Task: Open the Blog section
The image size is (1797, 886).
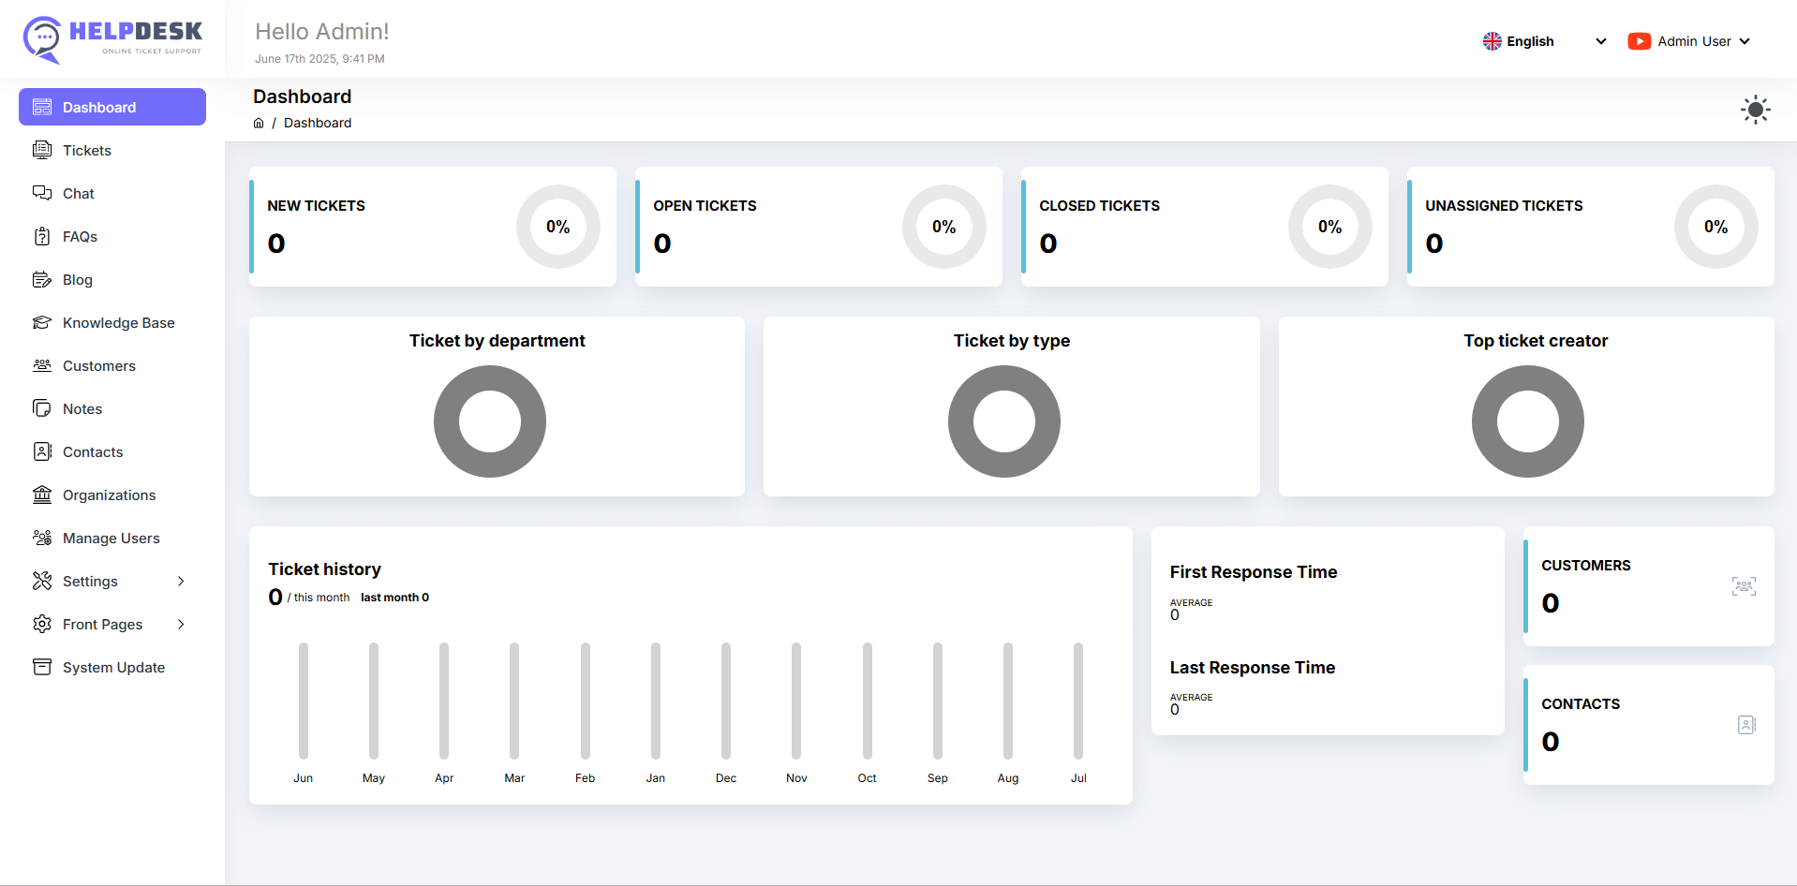Action: coord(77,279)
